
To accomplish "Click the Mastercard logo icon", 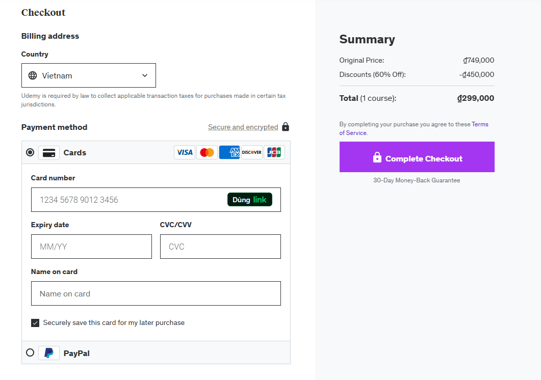I will pyautogui.click(x=207, y=152).
